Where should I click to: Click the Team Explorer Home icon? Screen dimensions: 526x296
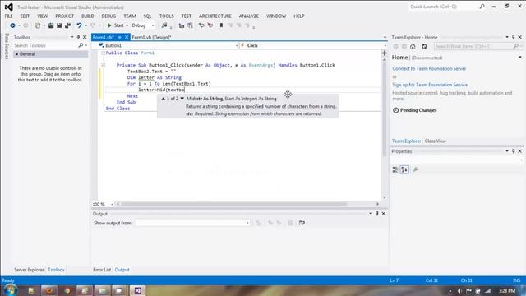pos(413,46)
